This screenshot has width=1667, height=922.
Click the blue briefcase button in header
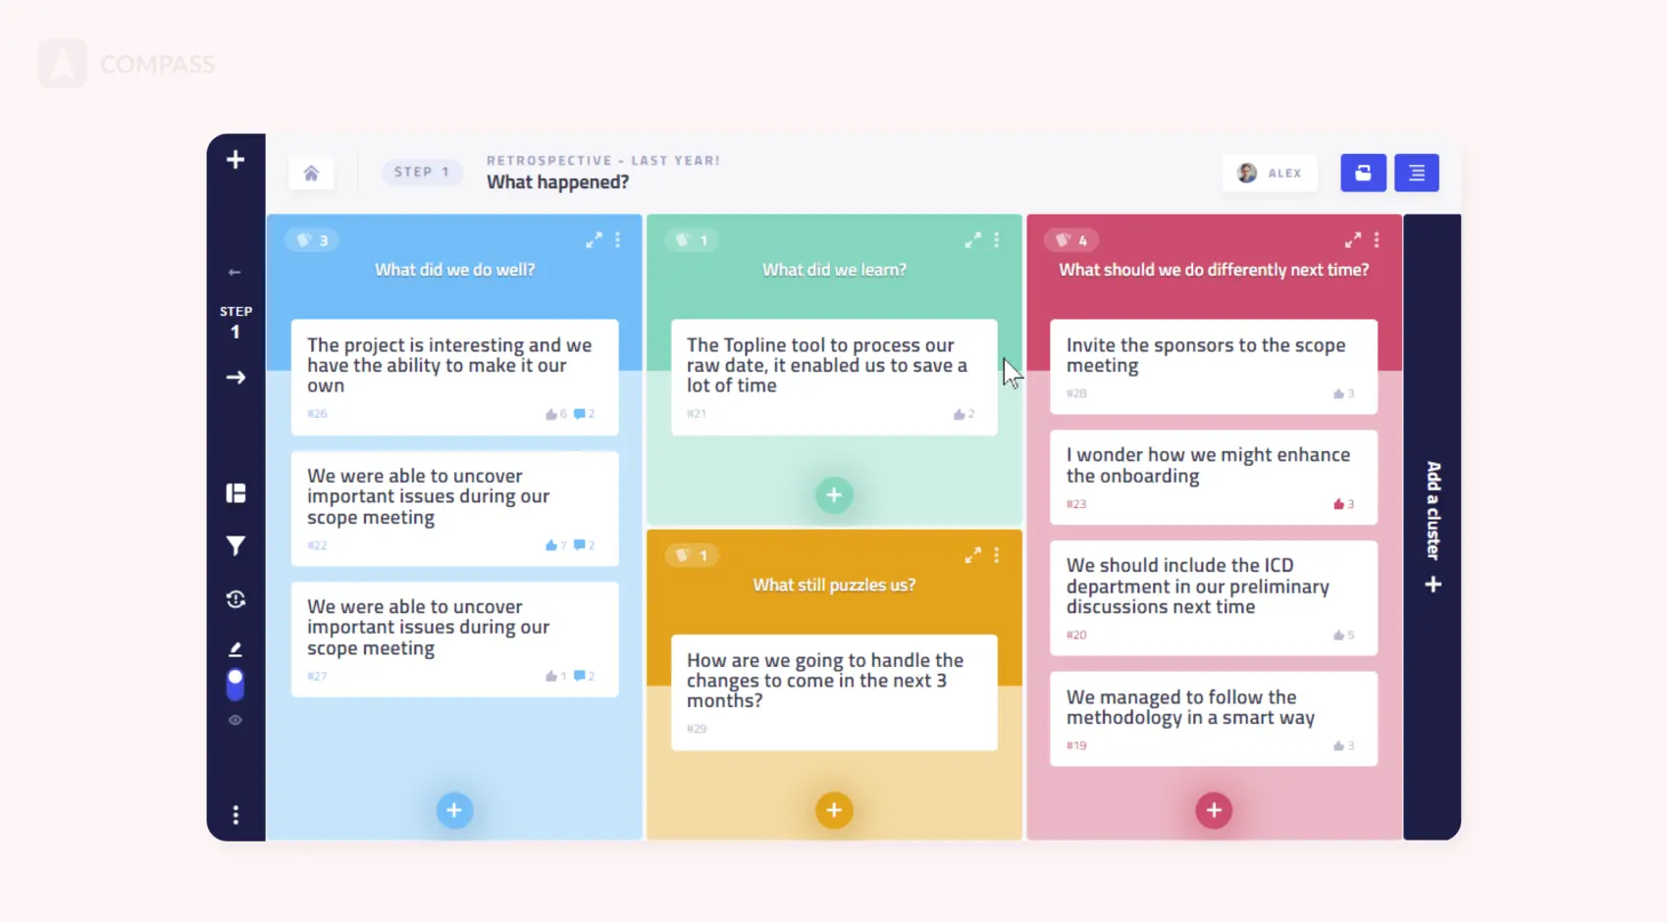(1363, 174)
